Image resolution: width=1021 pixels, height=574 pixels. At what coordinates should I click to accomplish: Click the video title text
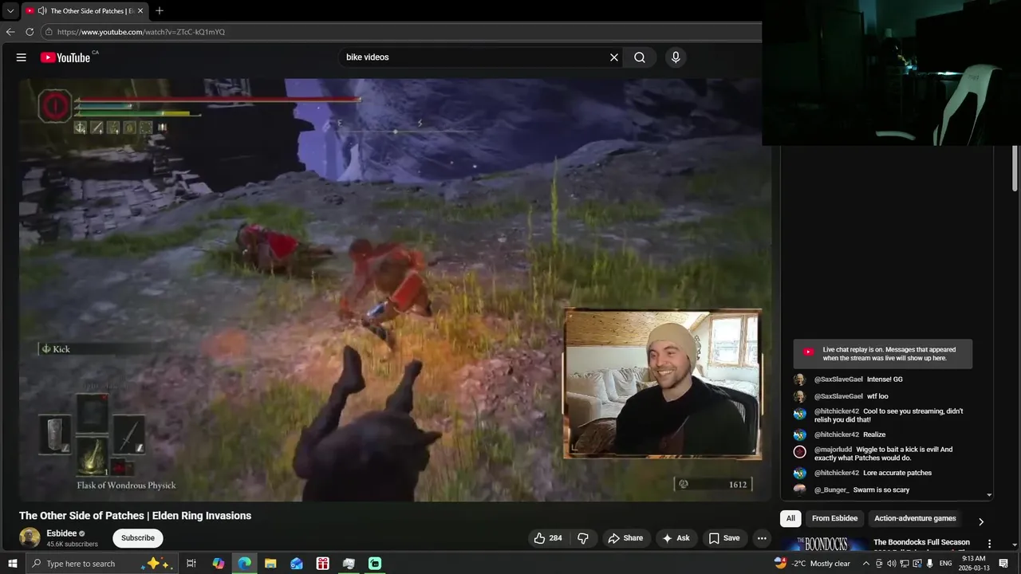(x=135, y=516)
